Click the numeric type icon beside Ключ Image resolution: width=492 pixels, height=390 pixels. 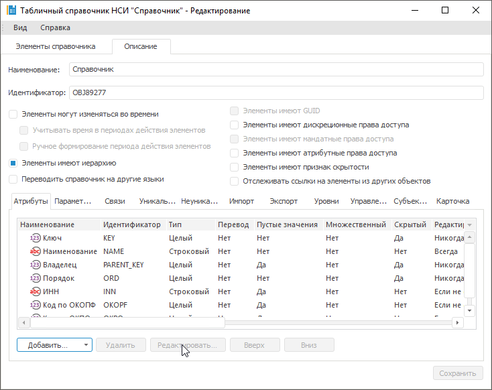(x=36, y=238)
